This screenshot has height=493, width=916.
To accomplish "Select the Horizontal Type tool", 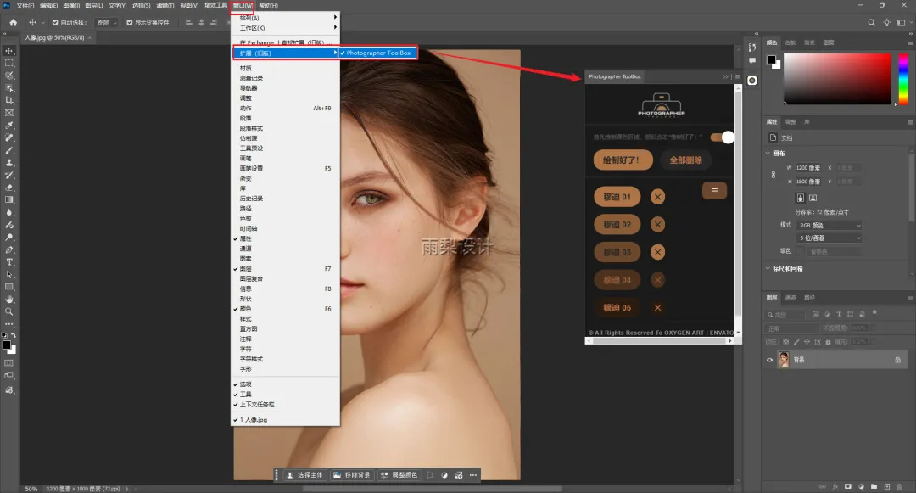I will [x=9, y=261].
